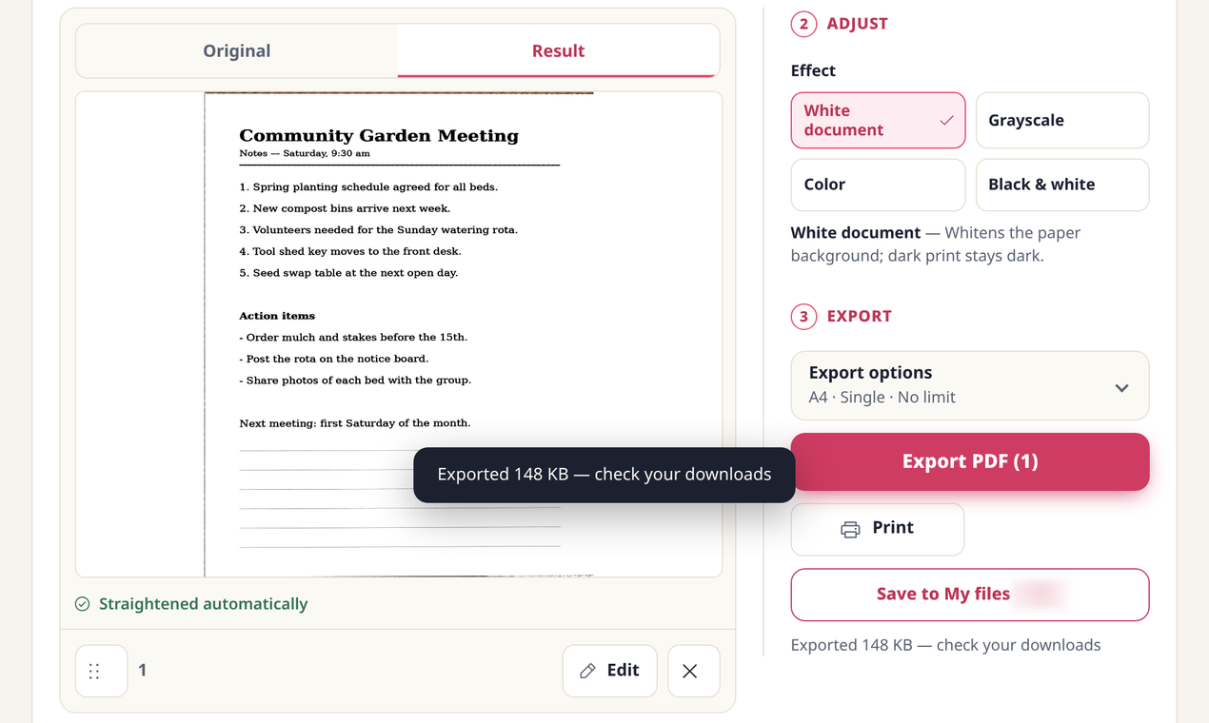Image resolution: width=1209 pixels, height=723 pixels.
Task: Select the White document effect
Action: click(x=878, y=121)
